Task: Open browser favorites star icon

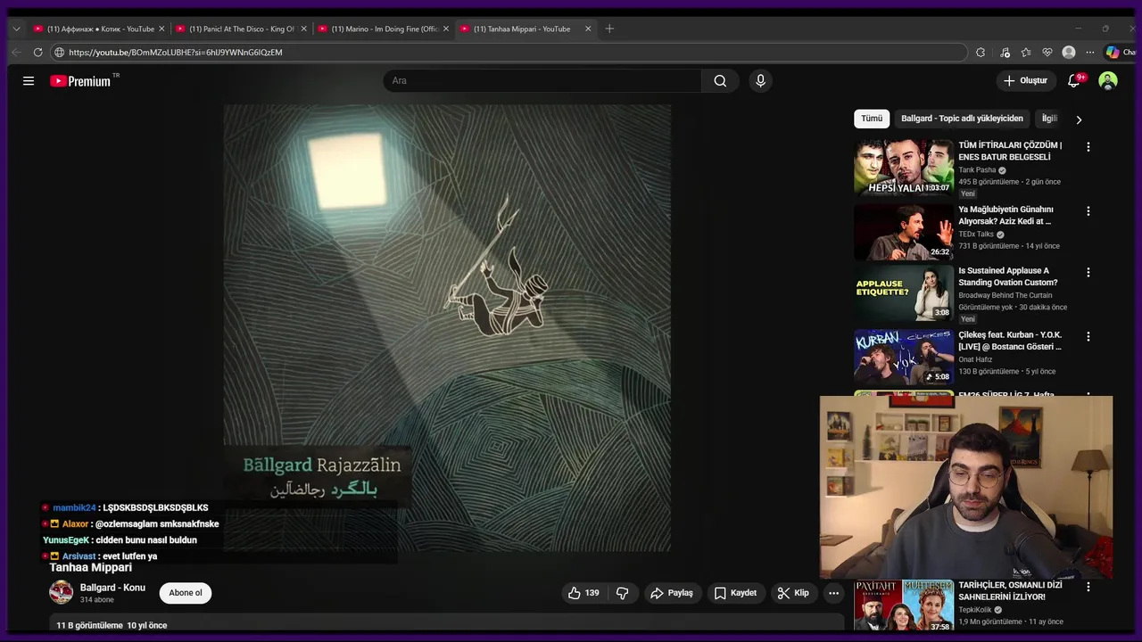Action: tap(1026, 53)
